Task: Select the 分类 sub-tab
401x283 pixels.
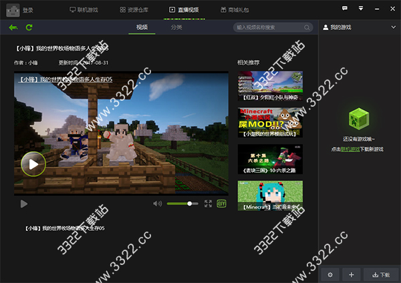Action: pos(176,27)
